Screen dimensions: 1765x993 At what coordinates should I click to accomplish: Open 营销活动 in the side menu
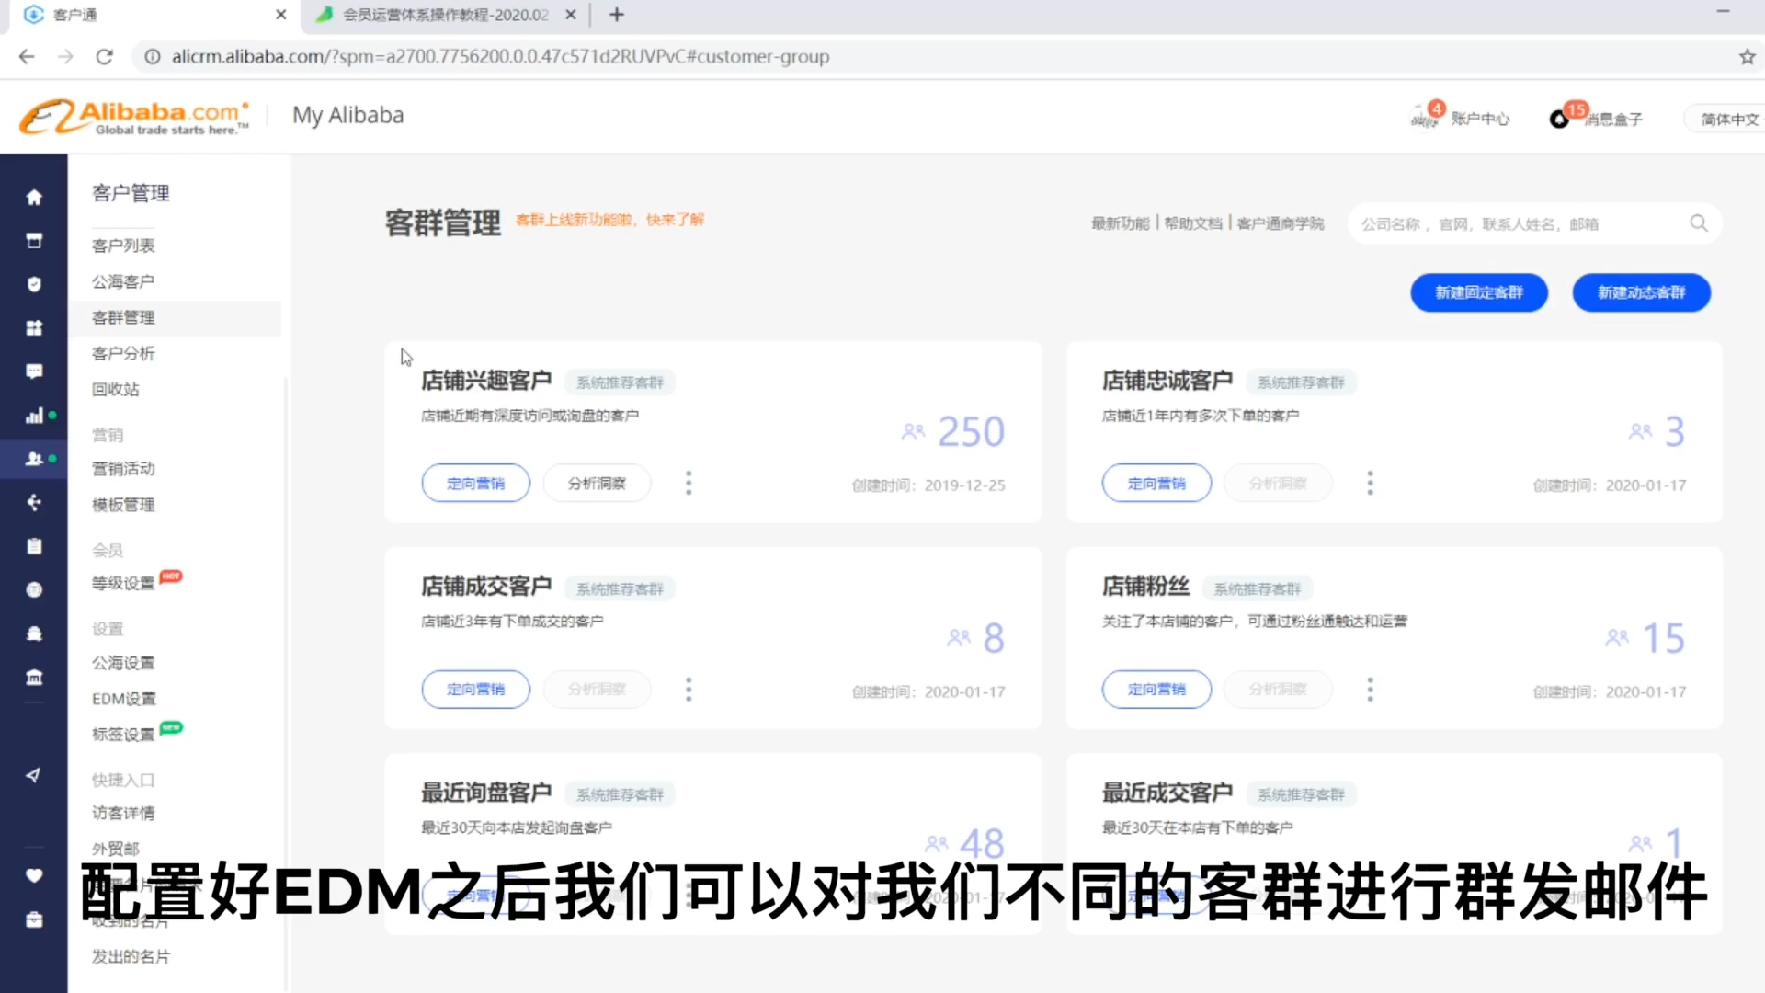coord(123,469)
